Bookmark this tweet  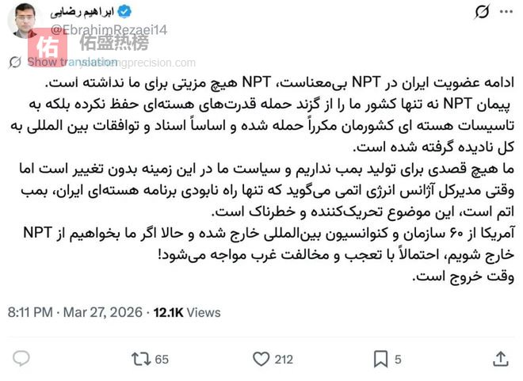pos(380,359)
